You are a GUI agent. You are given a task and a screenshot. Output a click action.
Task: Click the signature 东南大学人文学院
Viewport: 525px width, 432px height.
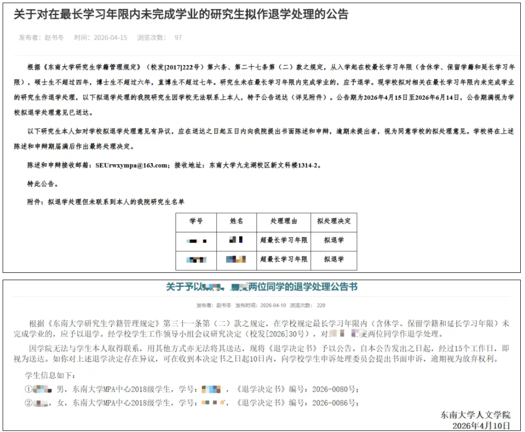(x=474, y=415)
